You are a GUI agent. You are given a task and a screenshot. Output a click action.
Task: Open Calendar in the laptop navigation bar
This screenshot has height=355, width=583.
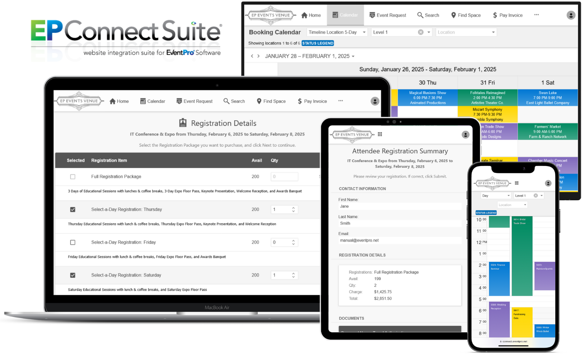click(153, 101)
